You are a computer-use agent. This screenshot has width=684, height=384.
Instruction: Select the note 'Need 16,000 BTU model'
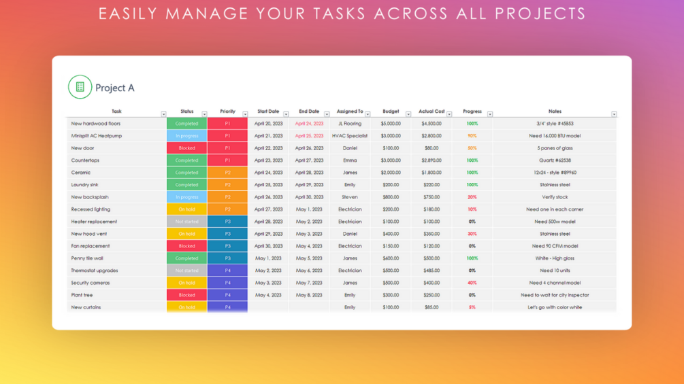pos(555,136)
